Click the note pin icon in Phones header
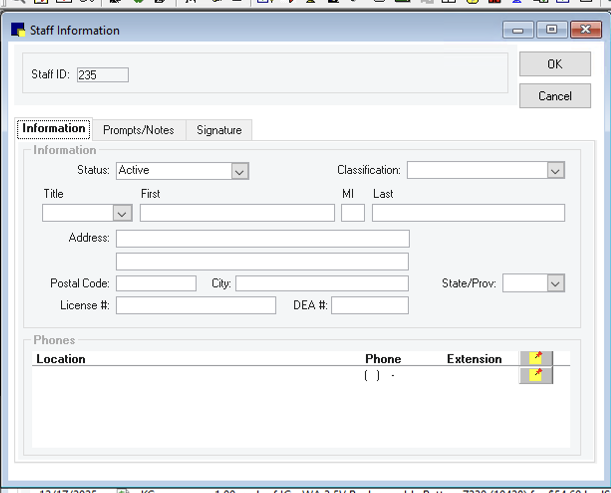611x493 pixels. pos(536,358)
